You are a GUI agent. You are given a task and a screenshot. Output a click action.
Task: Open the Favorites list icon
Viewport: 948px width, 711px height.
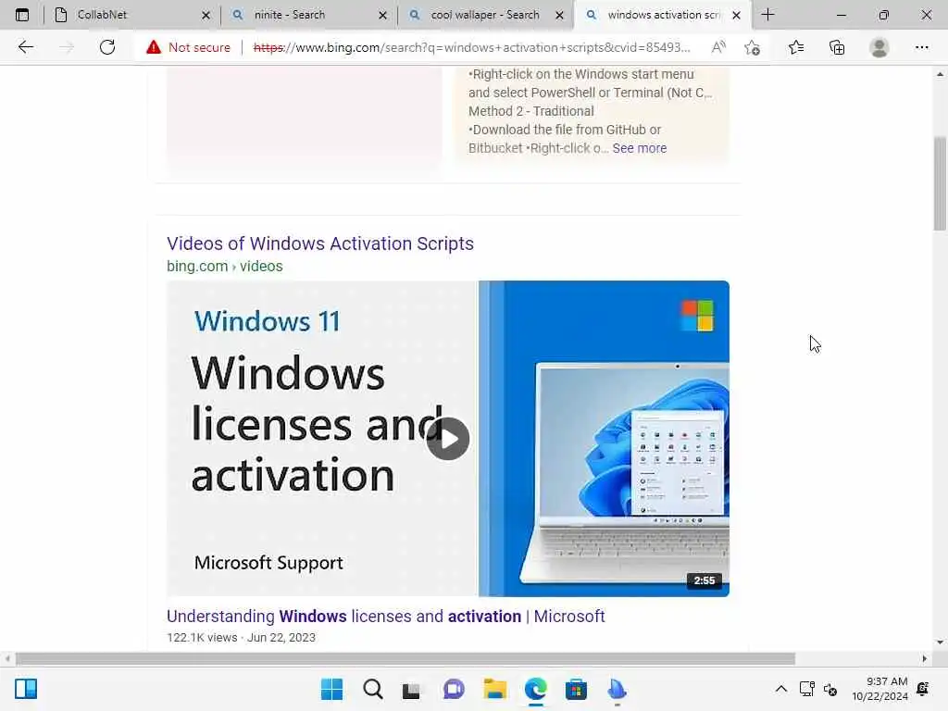(795, 47)
